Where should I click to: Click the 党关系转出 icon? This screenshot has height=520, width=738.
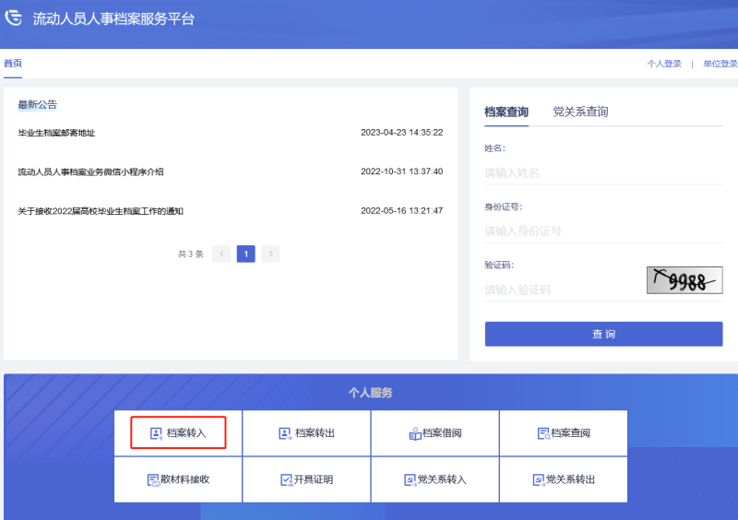(x=539, y=480)
